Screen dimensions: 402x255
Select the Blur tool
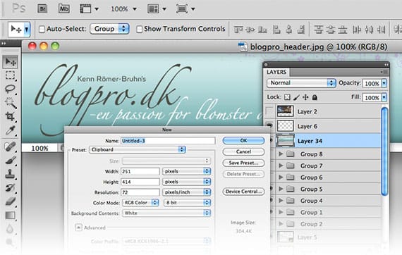click(11, 229)
